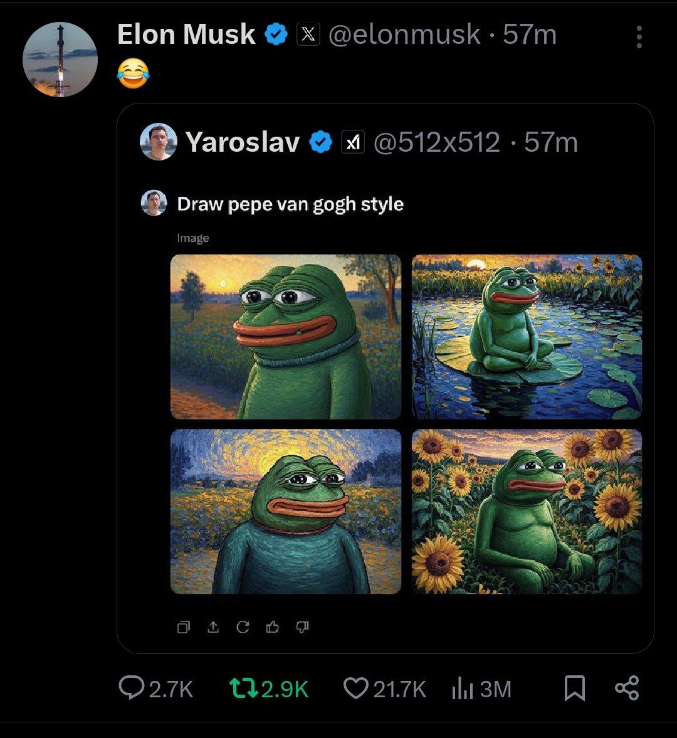Open the reply comments icon
The height and width of the screenshot is (738, 677).
point(131,688)
